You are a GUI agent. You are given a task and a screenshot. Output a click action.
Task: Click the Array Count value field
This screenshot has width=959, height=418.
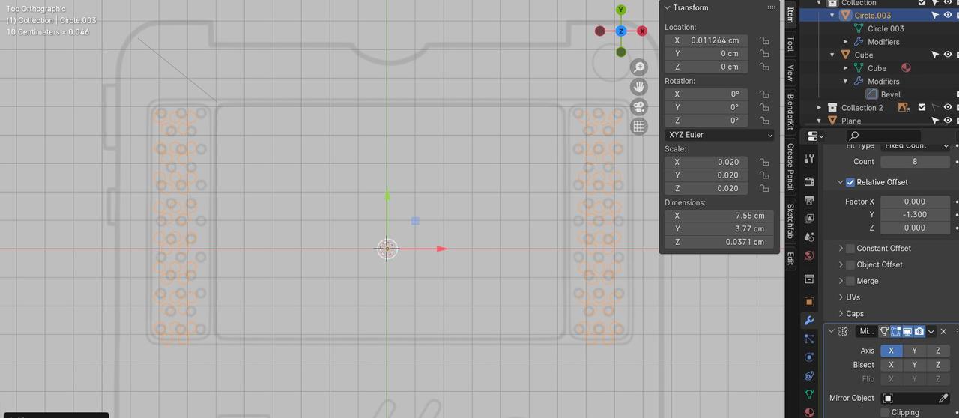[x=915, y=161]
